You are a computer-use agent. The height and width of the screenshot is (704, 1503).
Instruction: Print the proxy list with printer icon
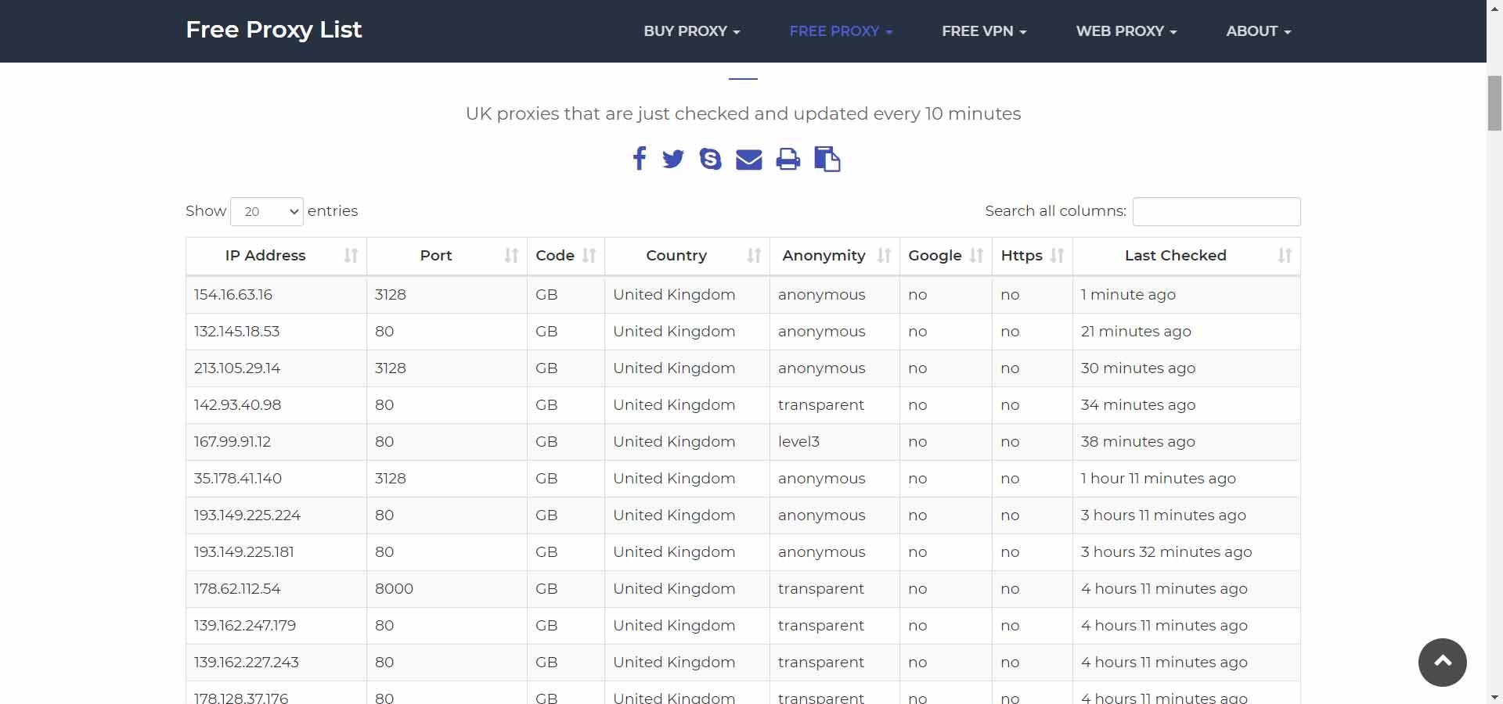click(x=788, y=160)
